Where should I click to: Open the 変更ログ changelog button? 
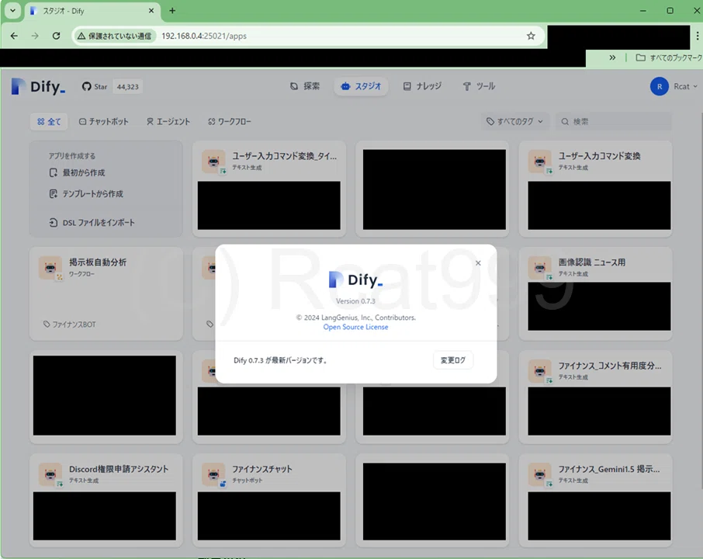(453, 360)
